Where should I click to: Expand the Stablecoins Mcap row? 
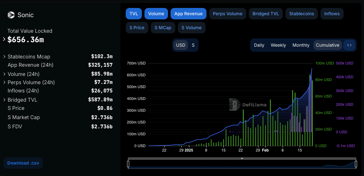[x=4, y=57]
